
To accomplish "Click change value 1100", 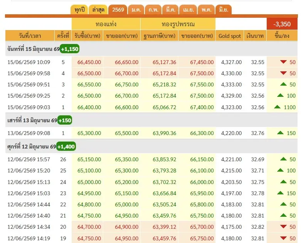I will point(289,107).
